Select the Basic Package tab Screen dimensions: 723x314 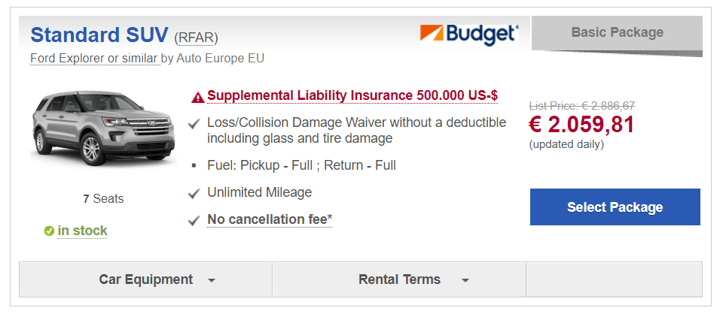[617, 33]
